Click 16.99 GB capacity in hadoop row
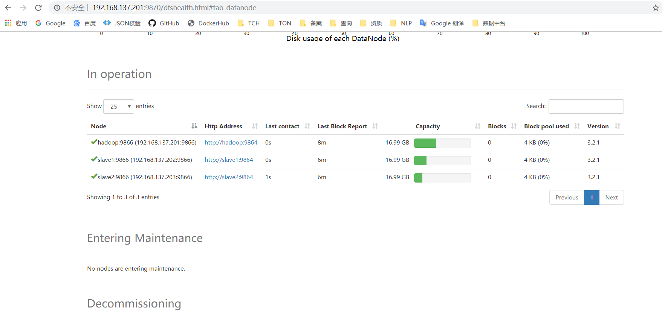Image resolution: width=662 pixels, height=315 pixels. tap(397, 143)
